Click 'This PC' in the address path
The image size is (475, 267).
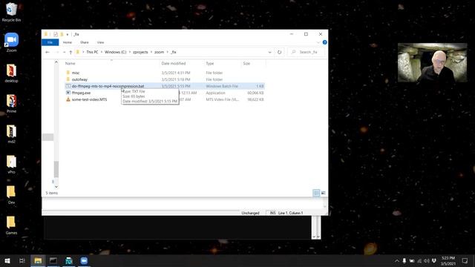92,52
